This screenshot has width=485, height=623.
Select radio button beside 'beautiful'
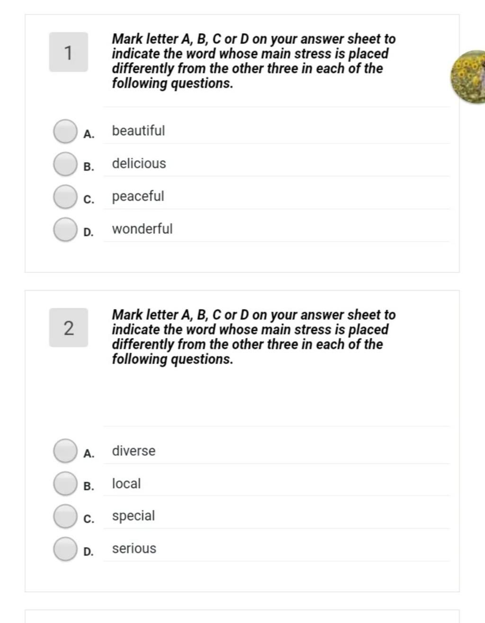pyautogui.click(x=65, y=131)
